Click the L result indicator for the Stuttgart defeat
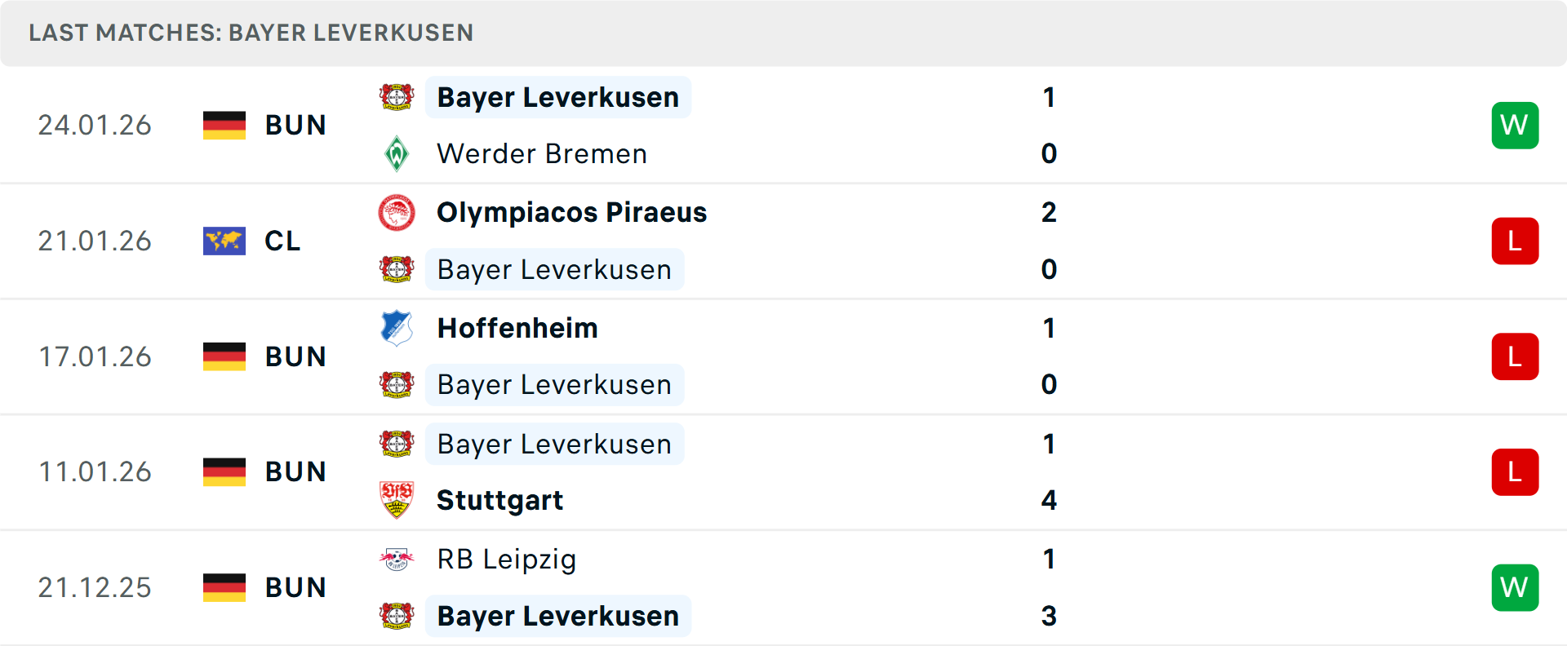Viewport: 1567px width, 646px height. click(1515, 471)
